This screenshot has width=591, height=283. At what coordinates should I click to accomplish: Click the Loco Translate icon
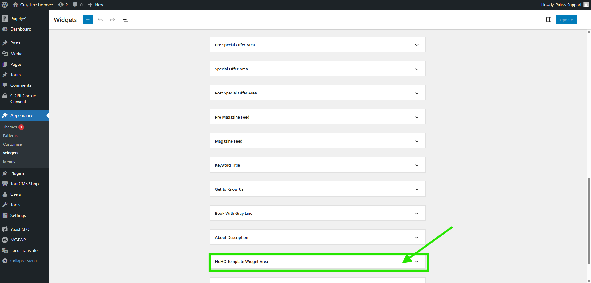[5, 250]
